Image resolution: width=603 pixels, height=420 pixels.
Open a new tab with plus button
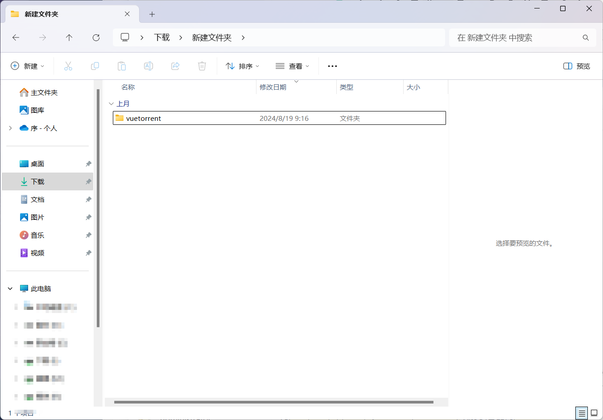tap(152, 14)
